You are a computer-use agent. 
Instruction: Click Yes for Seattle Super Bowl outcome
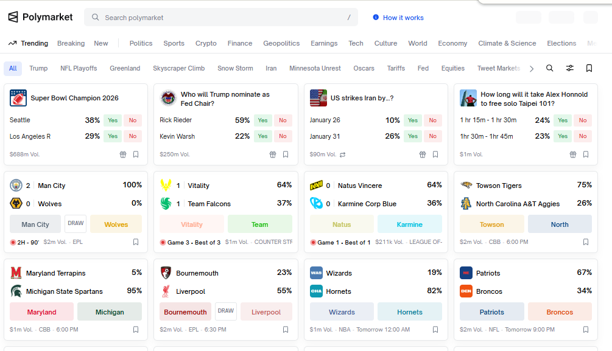pos(113,120)
